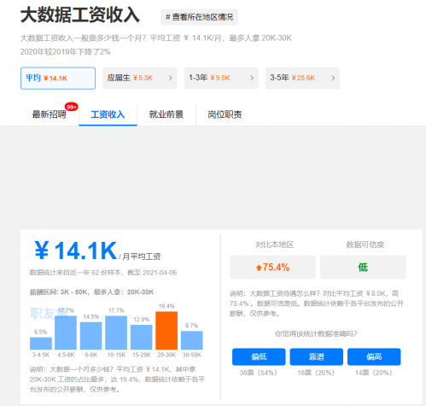
Task: Switch to the 工资收入 tab
Action: point(108,115)
